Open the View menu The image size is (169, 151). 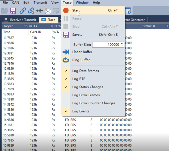pos(55,3)
